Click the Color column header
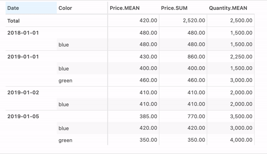The image size is (267, 154). click(65, 8)
